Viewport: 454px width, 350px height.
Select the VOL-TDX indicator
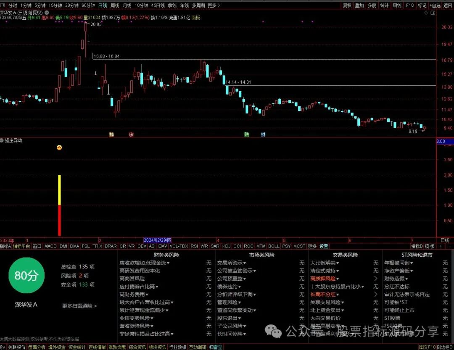(179, 246)
